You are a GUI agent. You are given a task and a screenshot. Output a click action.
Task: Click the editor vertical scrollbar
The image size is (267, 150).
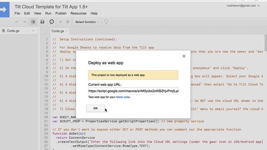coord(266,42)
